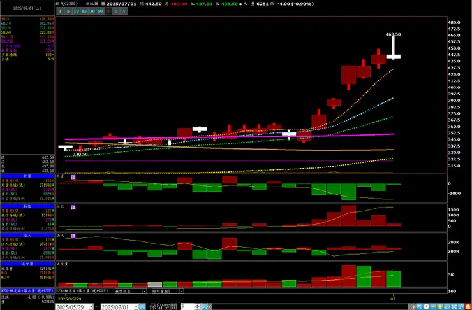The width and height of the screenshot is (472, 310).
Task: Click the SMA120 indicator row
Action: 27,37
